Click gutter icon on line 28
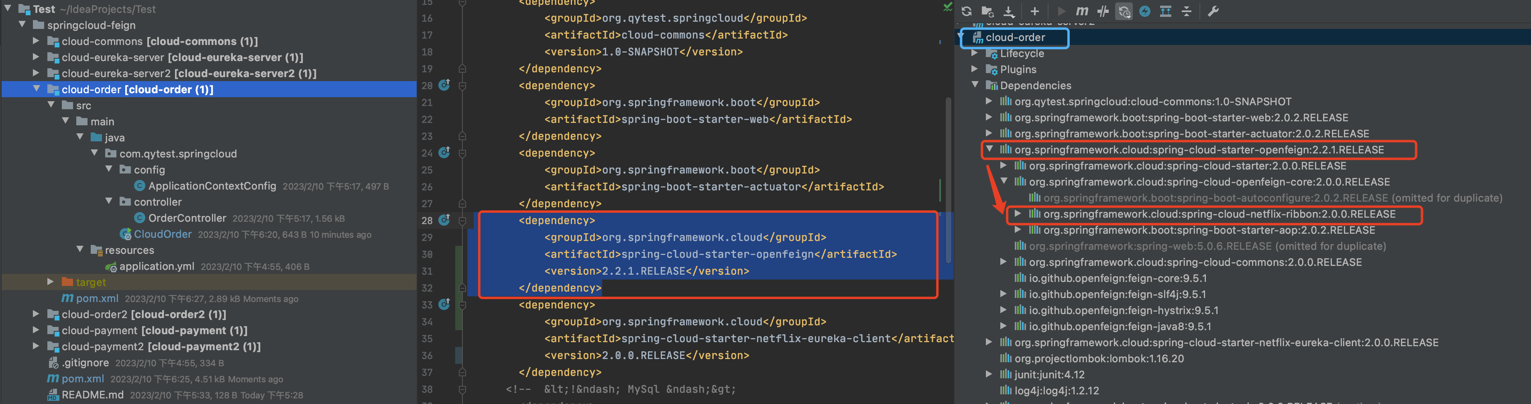Screen dimensions: 1531x404 click(444, 220)
